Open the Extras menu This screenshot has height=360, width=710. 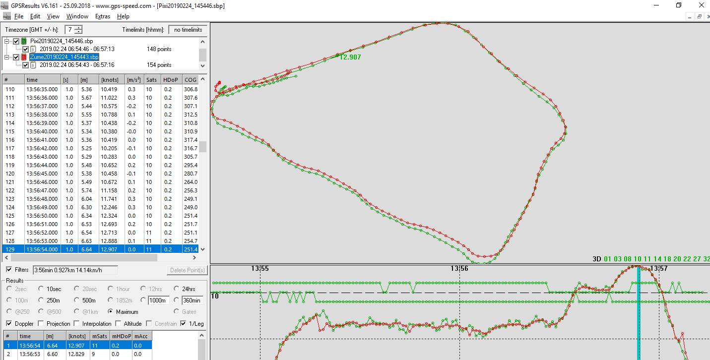(x=103, y=16)
